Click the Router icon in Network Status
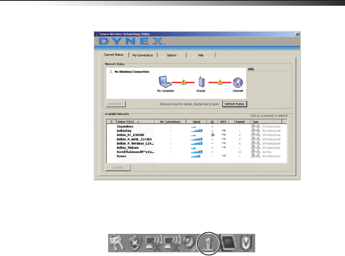Viewport: 345px width, 256px height. coord(201,82)
